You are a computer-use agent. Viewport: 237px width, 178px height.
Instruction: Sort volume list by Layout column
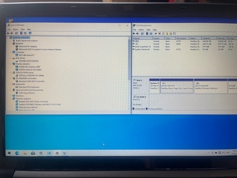(158, 38)
